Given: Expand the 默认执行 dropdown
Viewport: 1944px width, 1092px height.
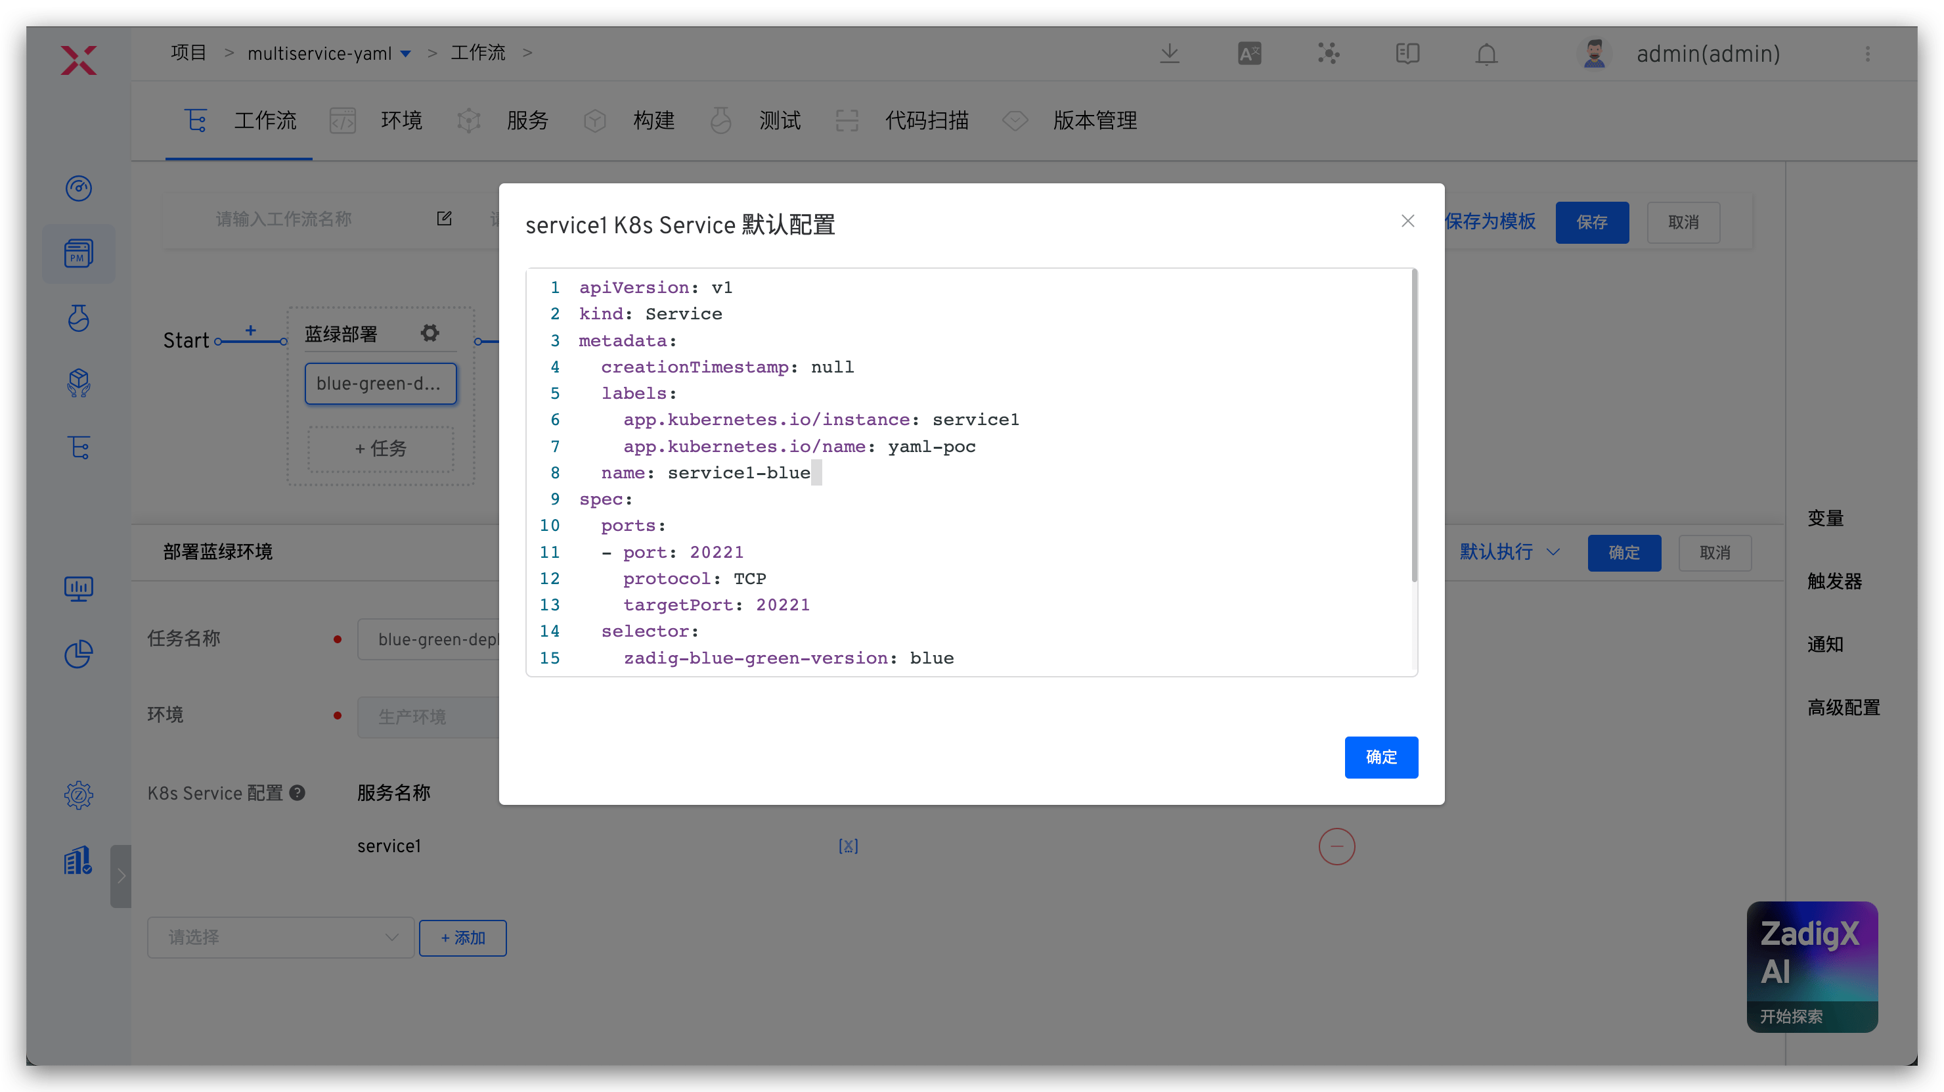Looking at the screenshot, I should 1509,552.
